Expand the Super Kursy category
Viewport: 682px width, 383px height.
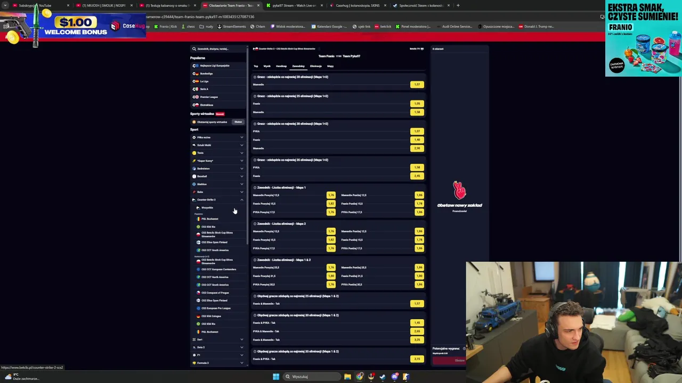[218, 161]
